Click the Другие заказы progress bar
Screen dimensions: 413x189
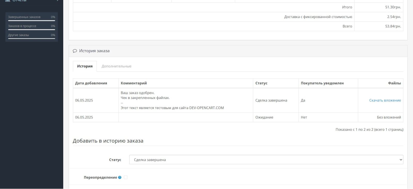(31, 39)
